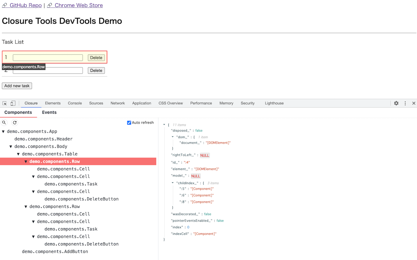The image size is (417, 260).
Task: Switch to the Events tab
Action: pos(49,112)
